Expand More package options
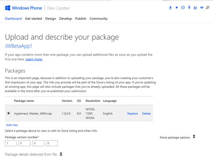The height and width of the screenshot is (161, 213). [177, 137]
